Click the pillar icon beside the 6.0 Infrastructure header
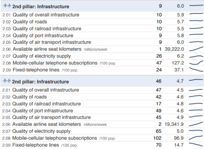This screenshot has height=149, width=204. coord(6,6)
